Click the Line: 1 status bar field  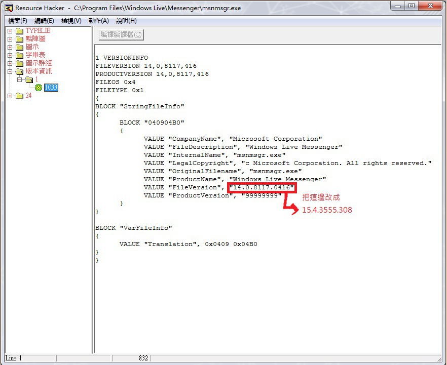click(x=30, y=358)
